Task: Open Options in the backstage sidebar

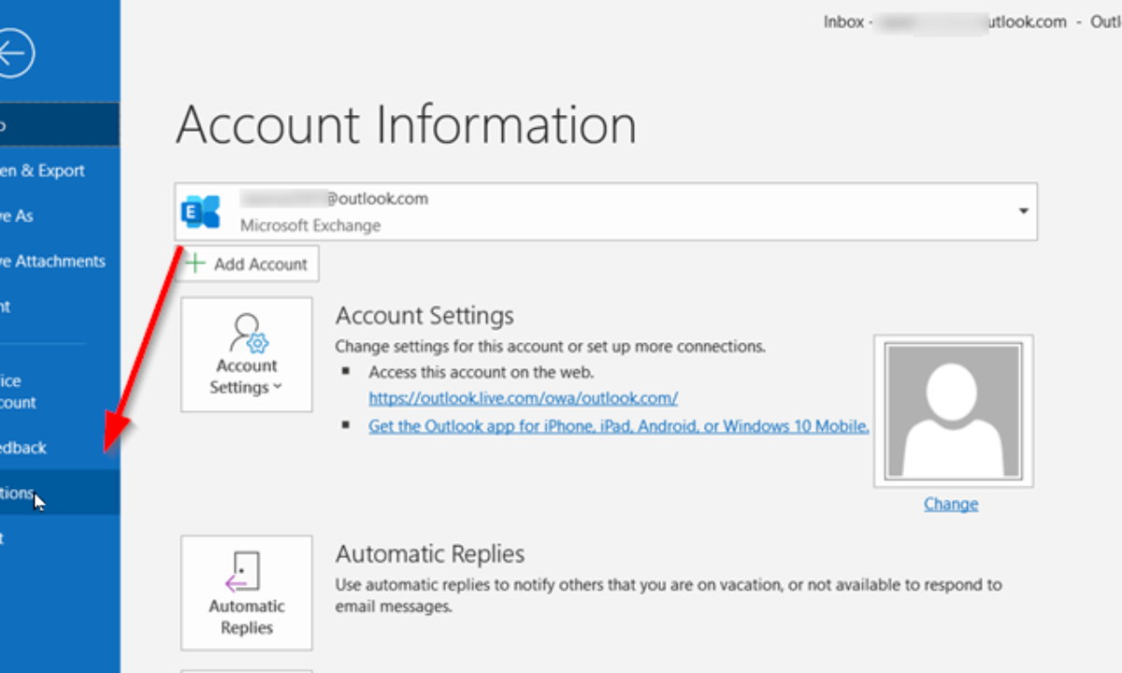Action: pyautogui.click(x=21, y=493)
